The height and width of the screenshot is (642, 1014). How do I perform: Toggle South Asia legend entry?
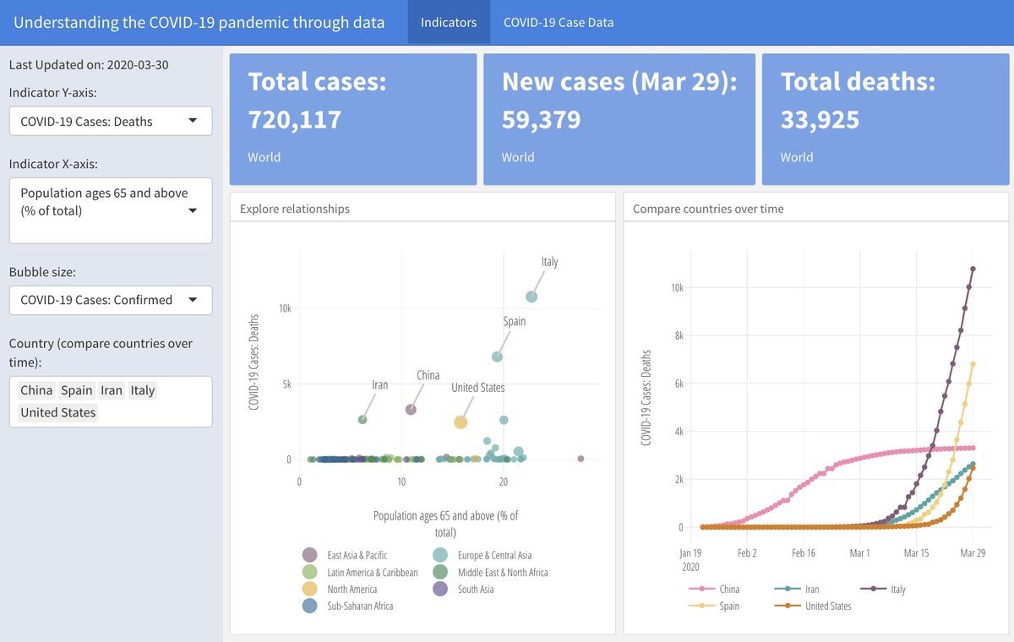(463, 589)
